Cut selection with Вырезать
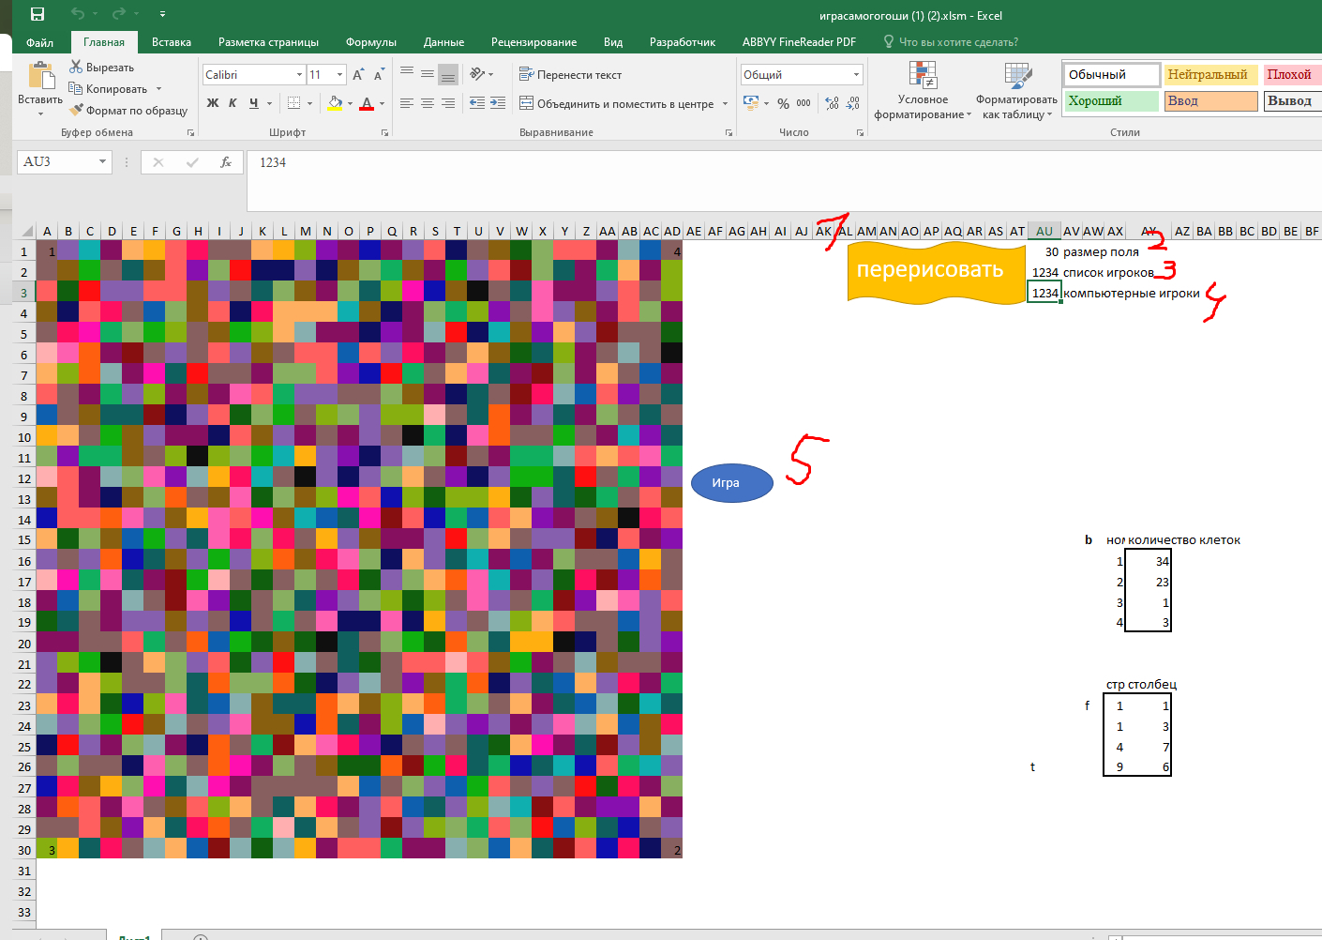Image resolution: width=1322 pixels, height=940 pixels. click(102, 68)
